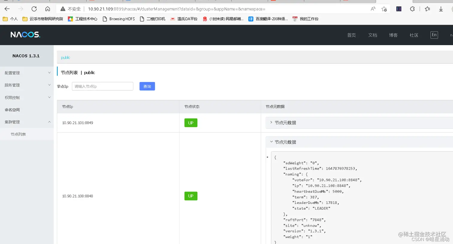The image size is (453, 244).
Task: Select node IP text 10.90.21.108:8848
Action: click(x=77, y=196)
